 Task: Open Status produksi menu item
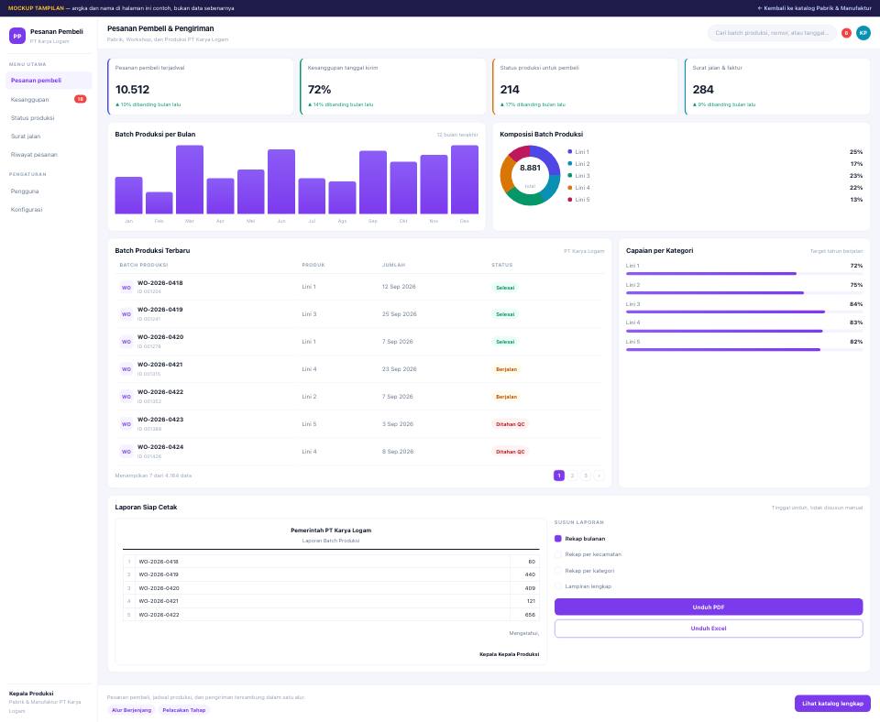[x=49, y=118]
